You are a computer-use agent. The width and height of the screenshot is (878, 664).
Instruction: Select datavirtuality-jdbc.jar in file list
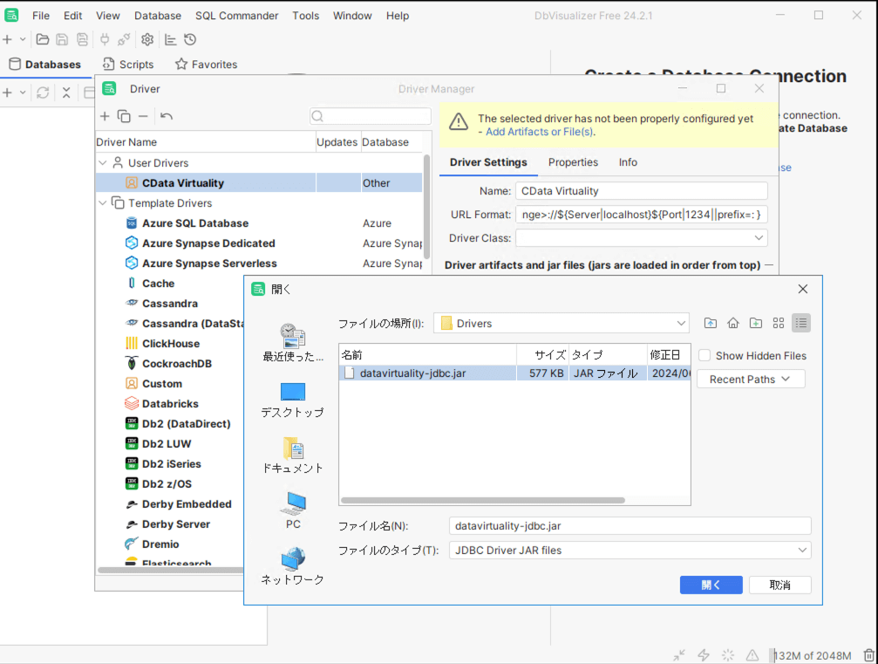click(x=514, y=373)
